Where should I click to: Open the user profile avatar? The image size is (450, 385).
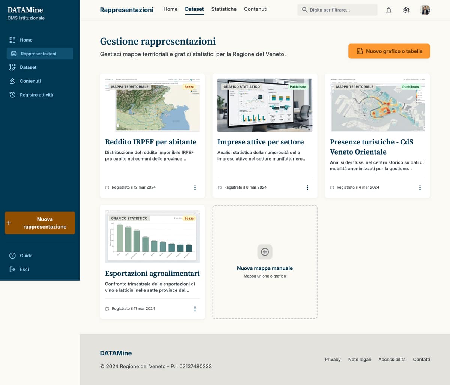click(x=425, y=10)
